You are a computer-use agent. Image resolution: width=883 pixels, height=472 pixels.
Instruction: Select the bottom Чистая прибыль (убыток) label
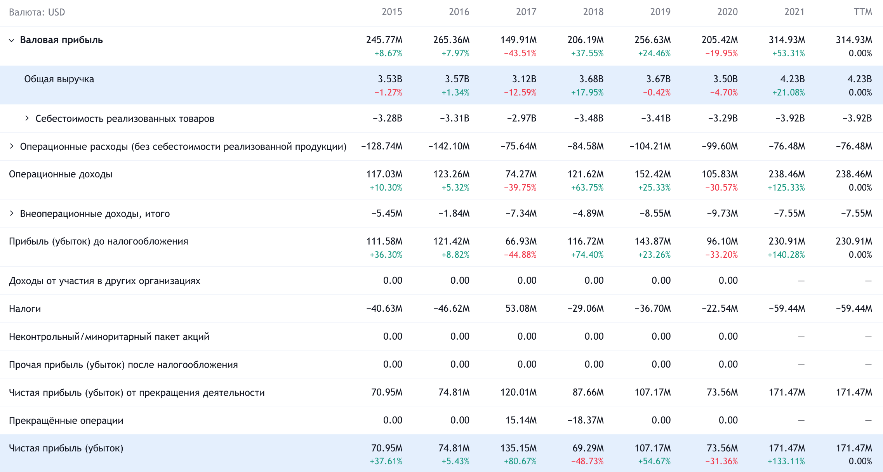point(66,448)
